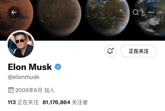Open the list from the bold 113 count
This screenshot has height=111, width=165.
[12, 102]
